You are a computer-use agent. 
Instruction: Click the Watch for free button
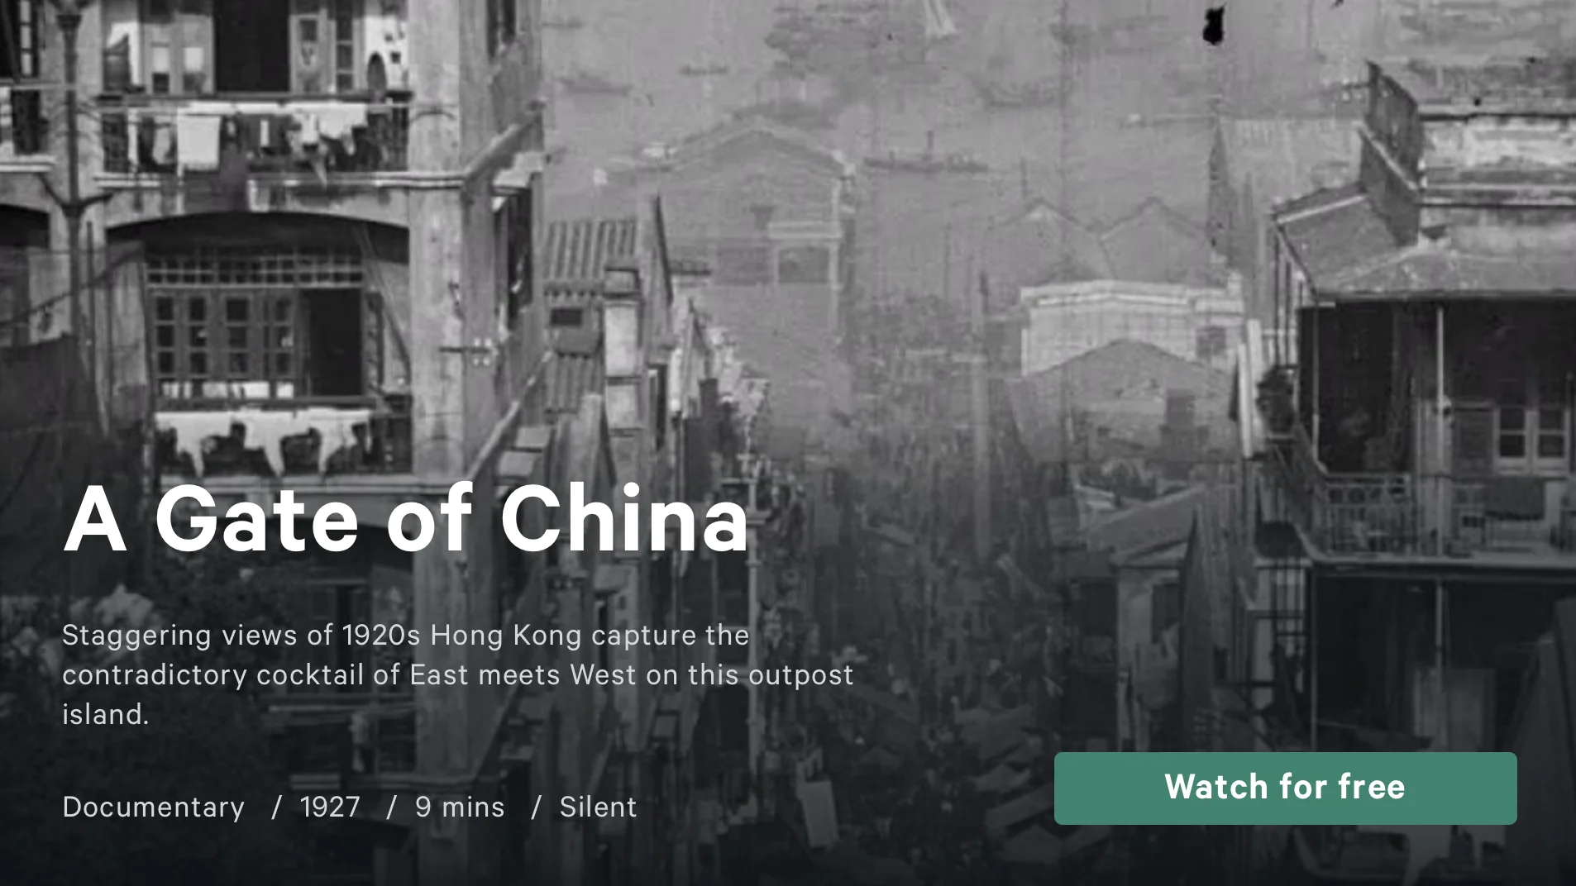[x=1285, y=788]
